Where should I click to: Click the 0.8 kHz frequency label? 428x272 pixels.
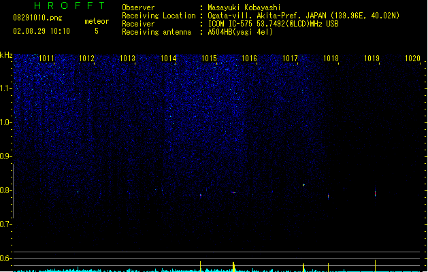[x=5, y=190]
